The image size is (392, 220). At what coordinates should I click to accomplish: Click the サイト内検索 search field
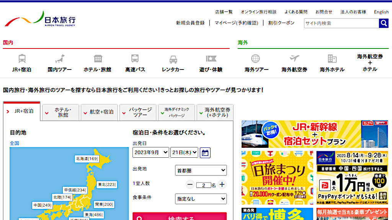[x=341, y=23]
